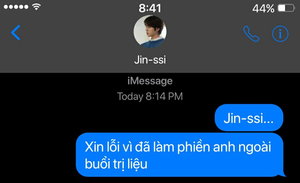Tap the Jin-ssi contact name

[x=150, y=60]
